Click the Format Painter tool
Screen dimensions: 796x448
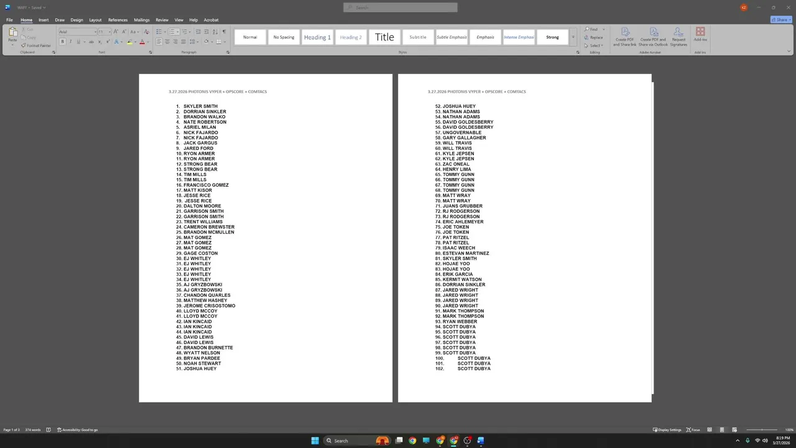click(x=36, y=45)
